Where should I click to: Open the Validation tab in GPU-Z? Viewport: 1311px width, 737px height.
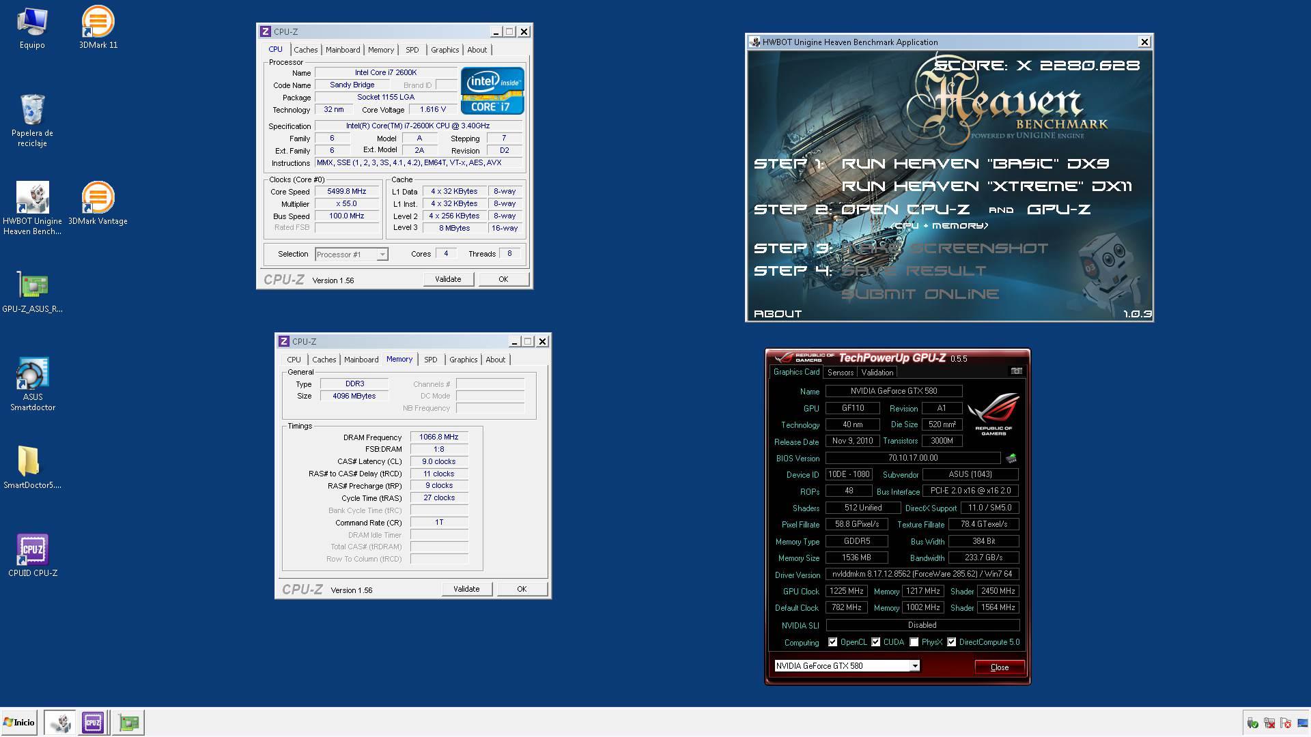[877, 373]
